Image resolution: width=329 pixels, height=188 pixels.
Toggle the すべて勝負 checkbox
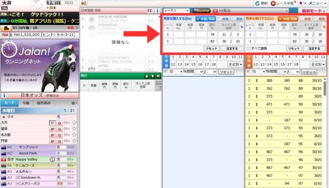249,48
